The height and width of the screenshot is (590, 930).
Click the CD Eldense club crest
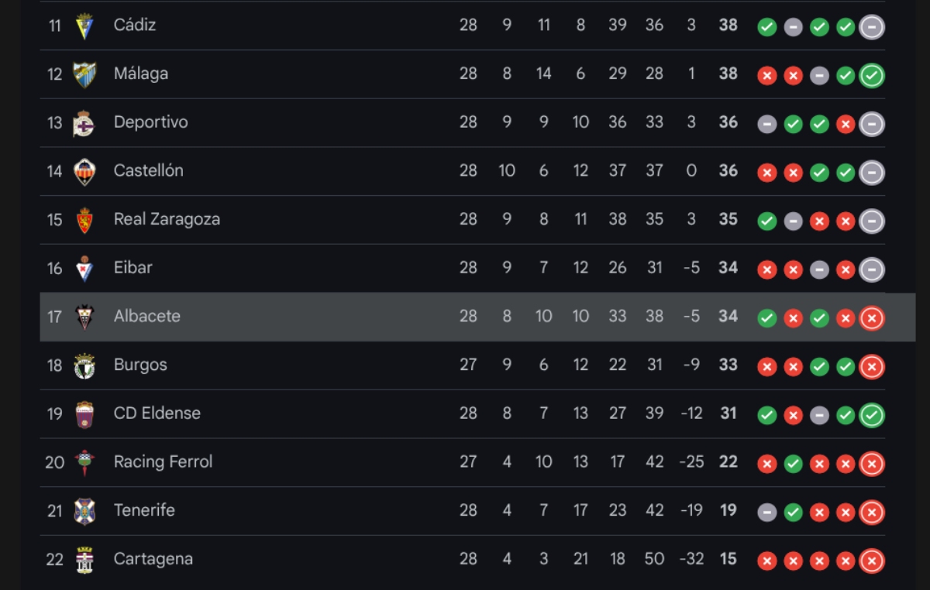tap(84, 414)
